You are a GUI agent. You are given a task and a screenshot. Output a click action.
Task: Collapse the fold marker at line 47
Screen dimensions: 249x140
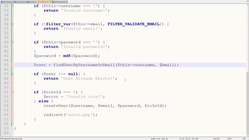pyautogui.click(x=13, y=74)
